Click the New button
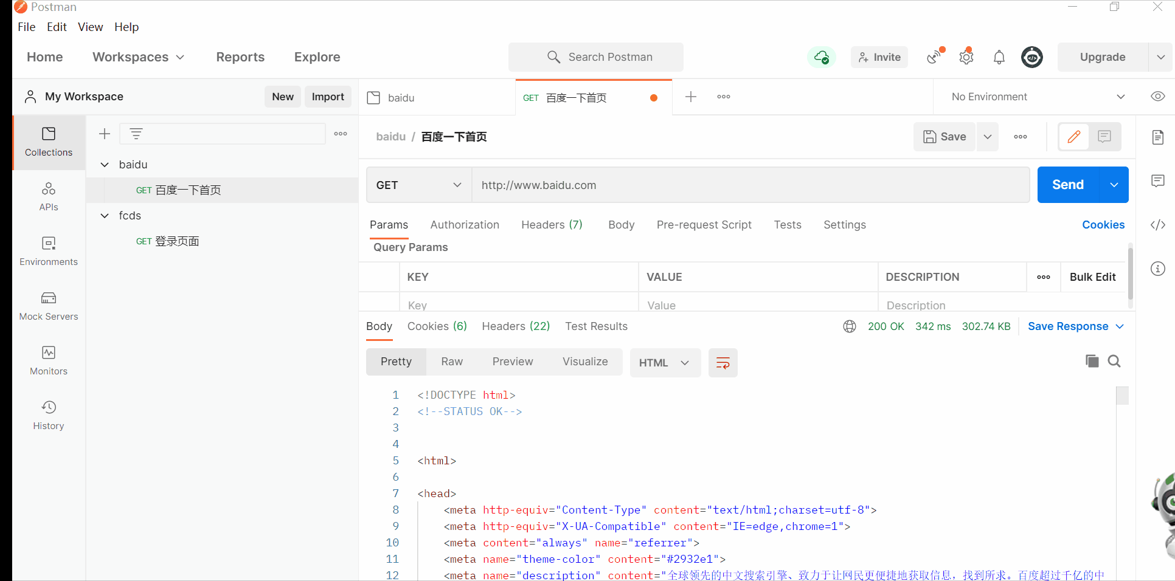 click(283, 97)
